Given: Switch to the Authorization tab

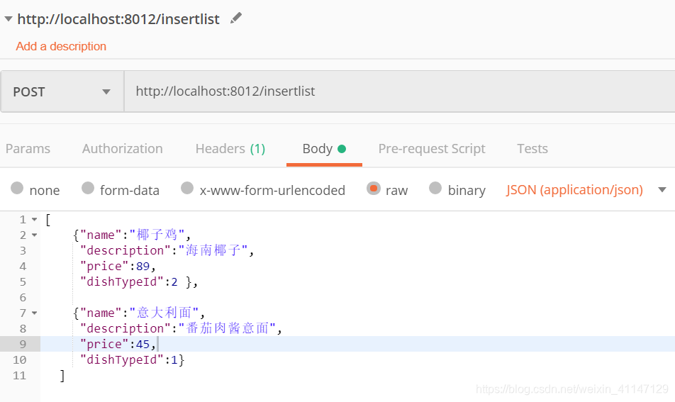Looking at the screenshot, I should click(x=122, y=148).
